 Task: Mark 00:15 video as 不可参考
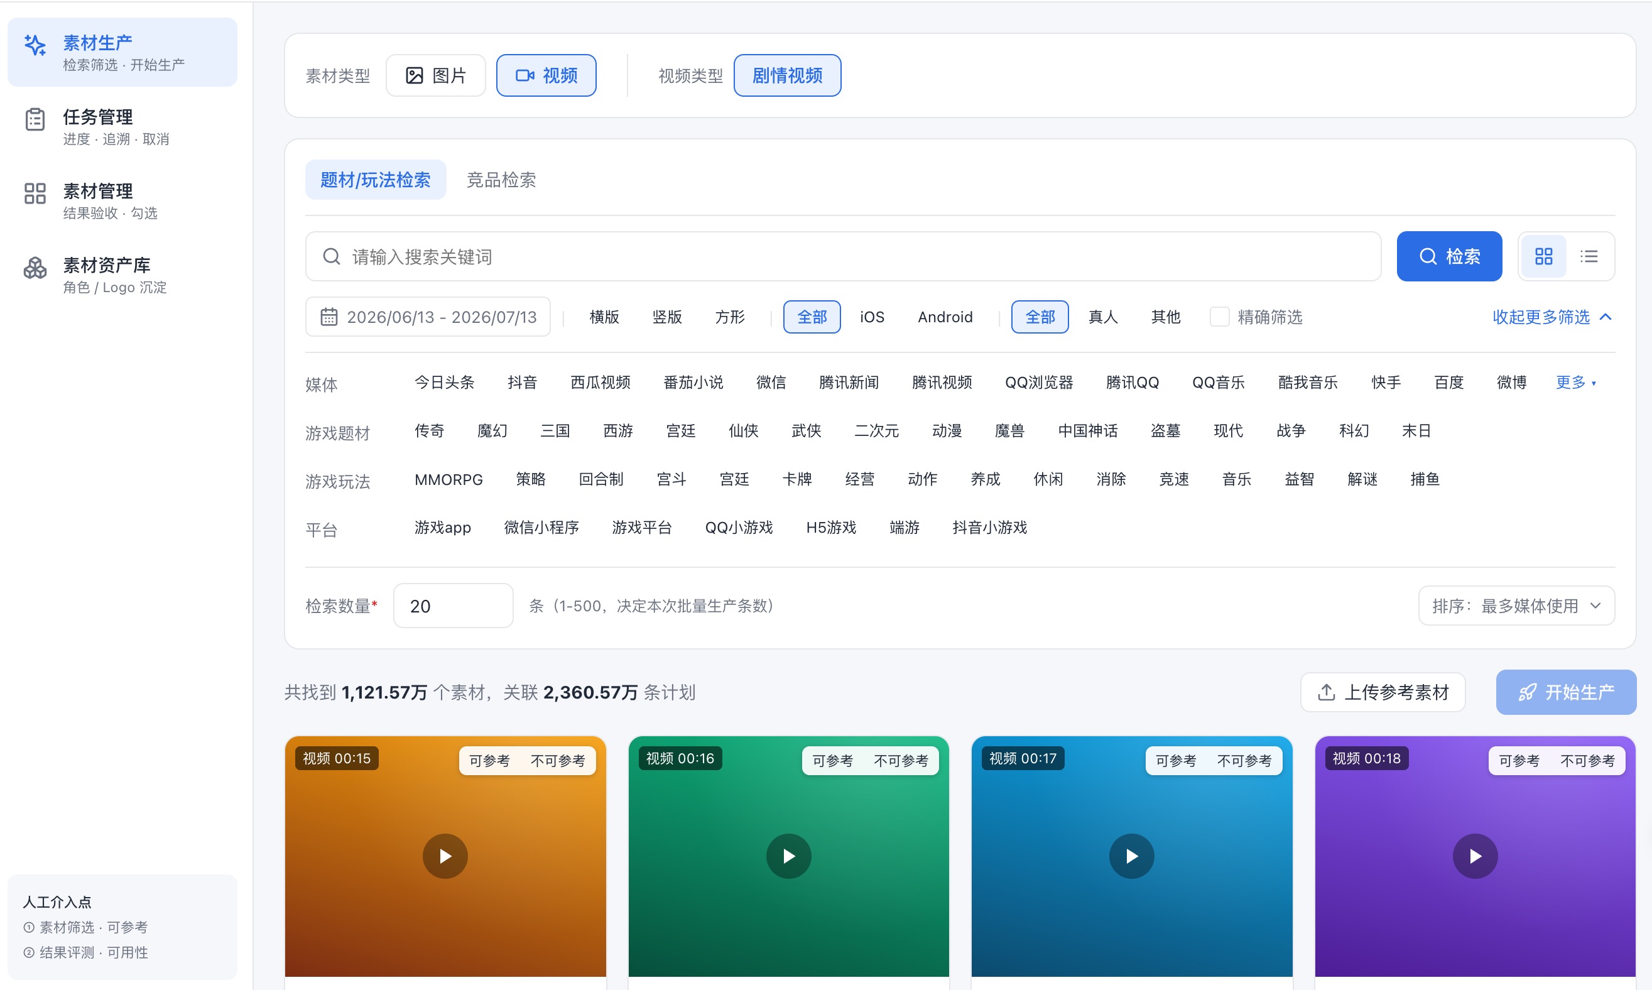click(x=558, y=761)
